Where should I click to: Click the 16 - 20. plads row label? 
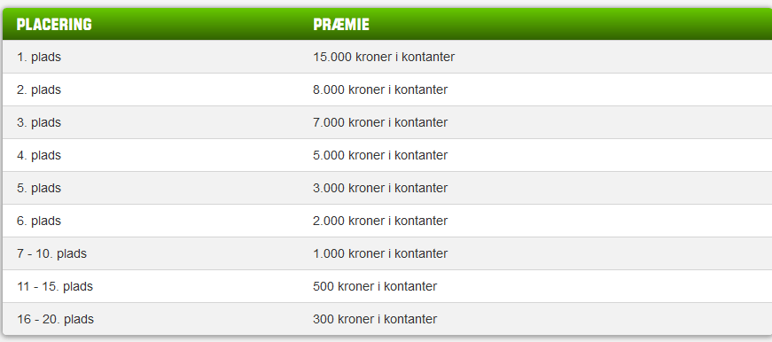(x=55, y=319)
